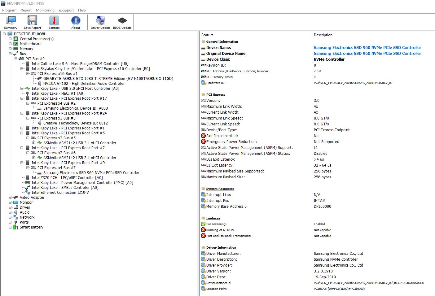Open the Program menu
Screen dimensions: 435x296
point(9,10)
